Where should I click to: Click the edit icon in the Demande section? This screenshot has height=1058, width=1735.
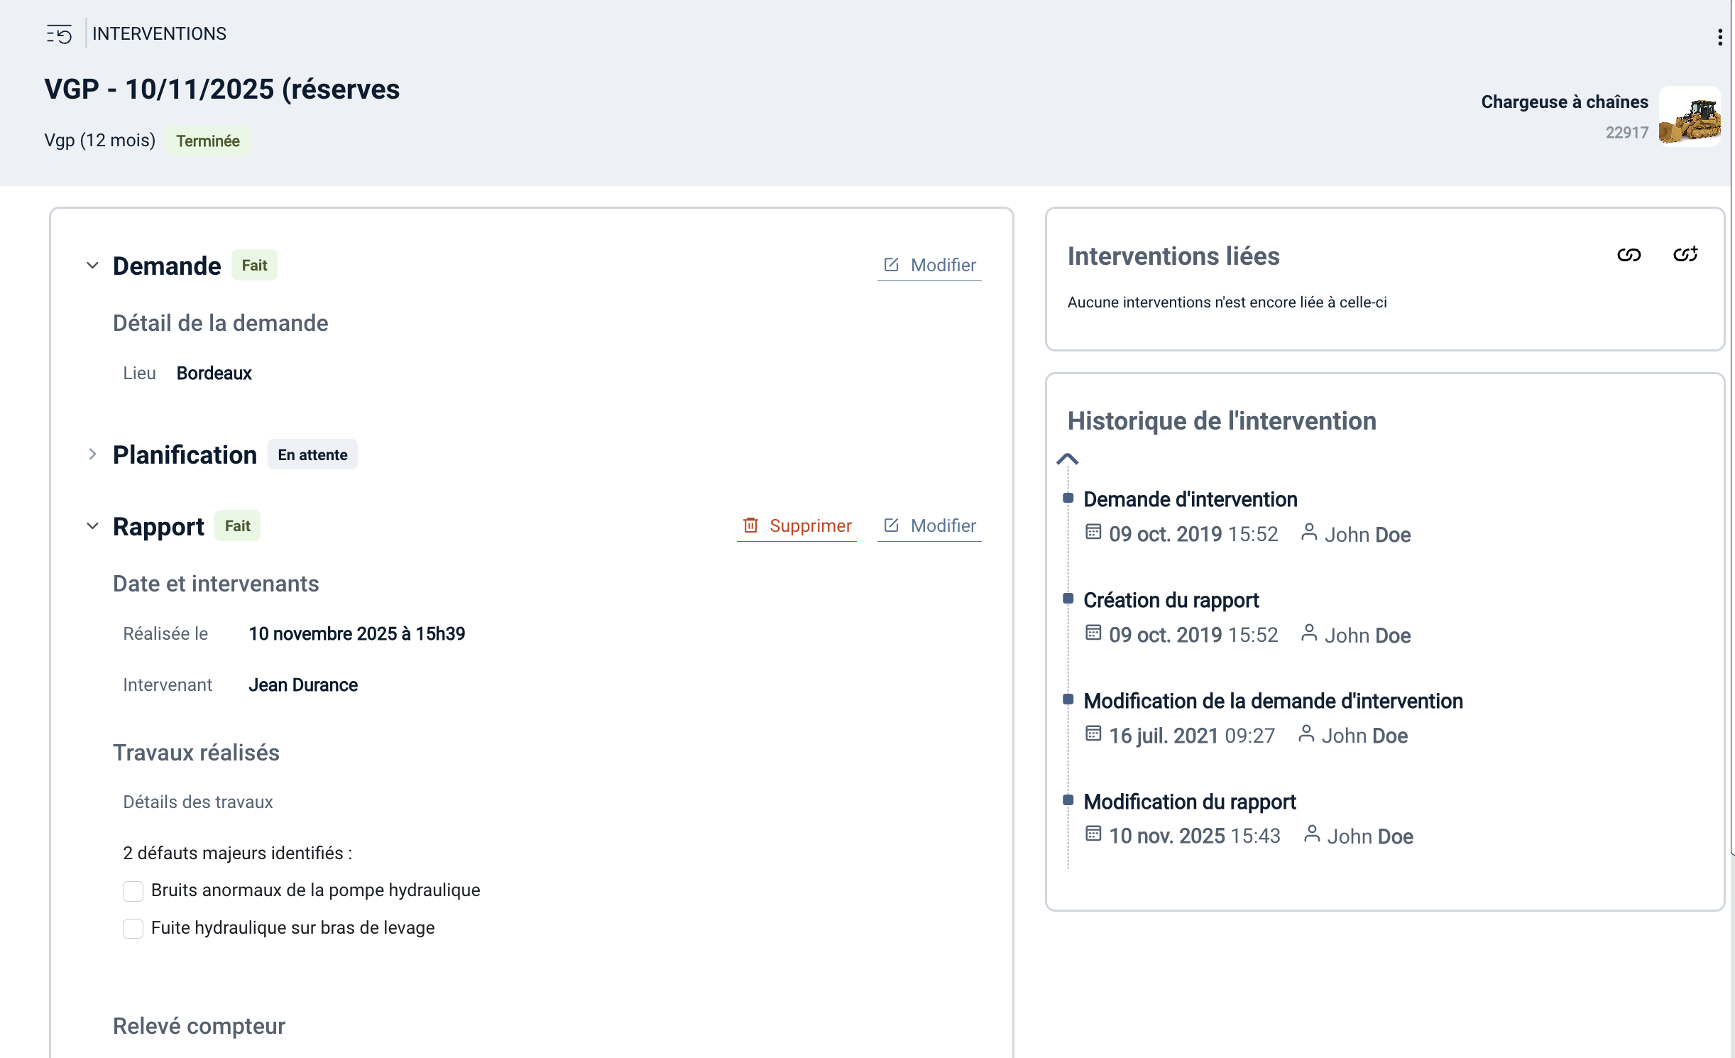click(891, 265)
